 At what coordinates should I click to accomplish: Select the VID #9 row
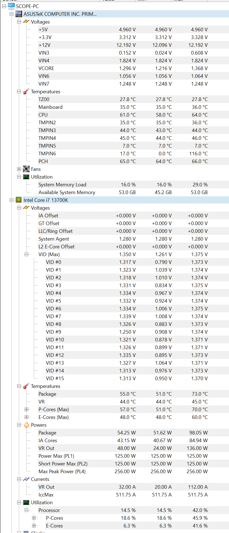point(137,332)
